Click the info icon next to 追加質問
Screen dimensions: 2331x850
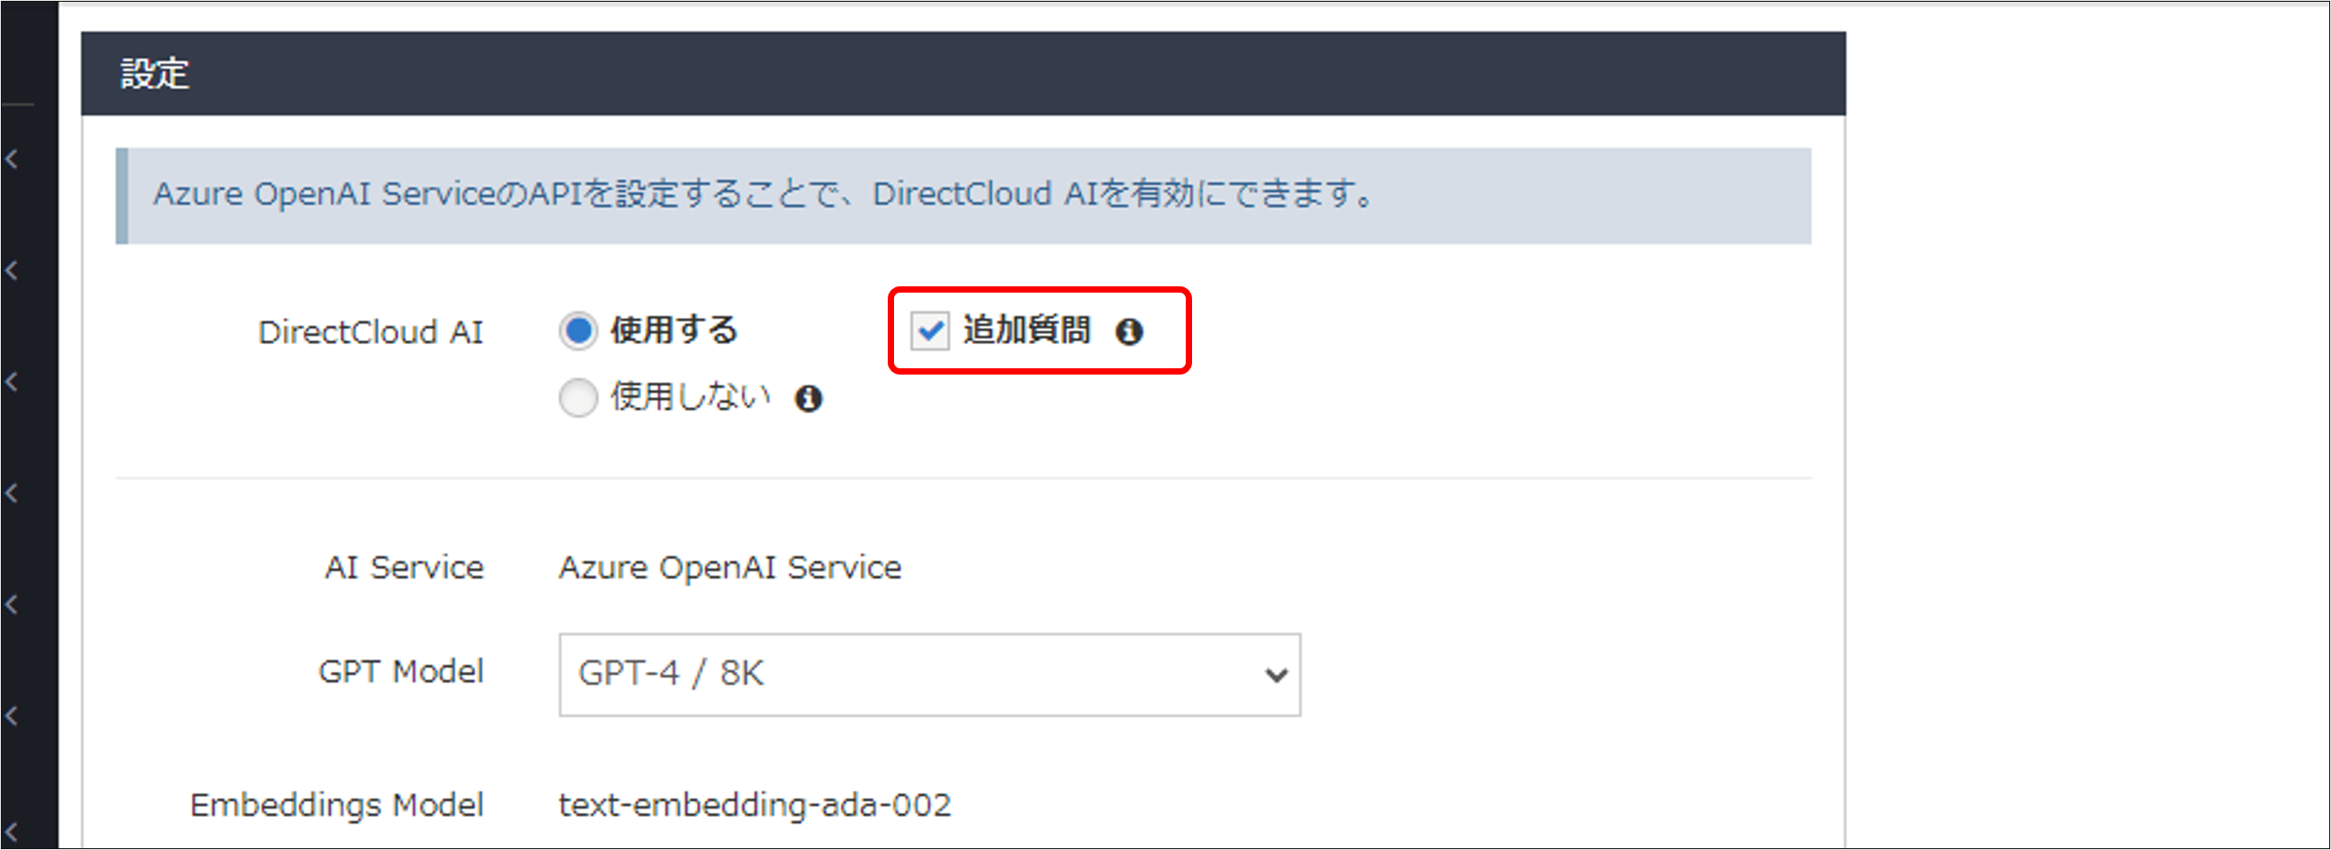(x=1132, y=331)
